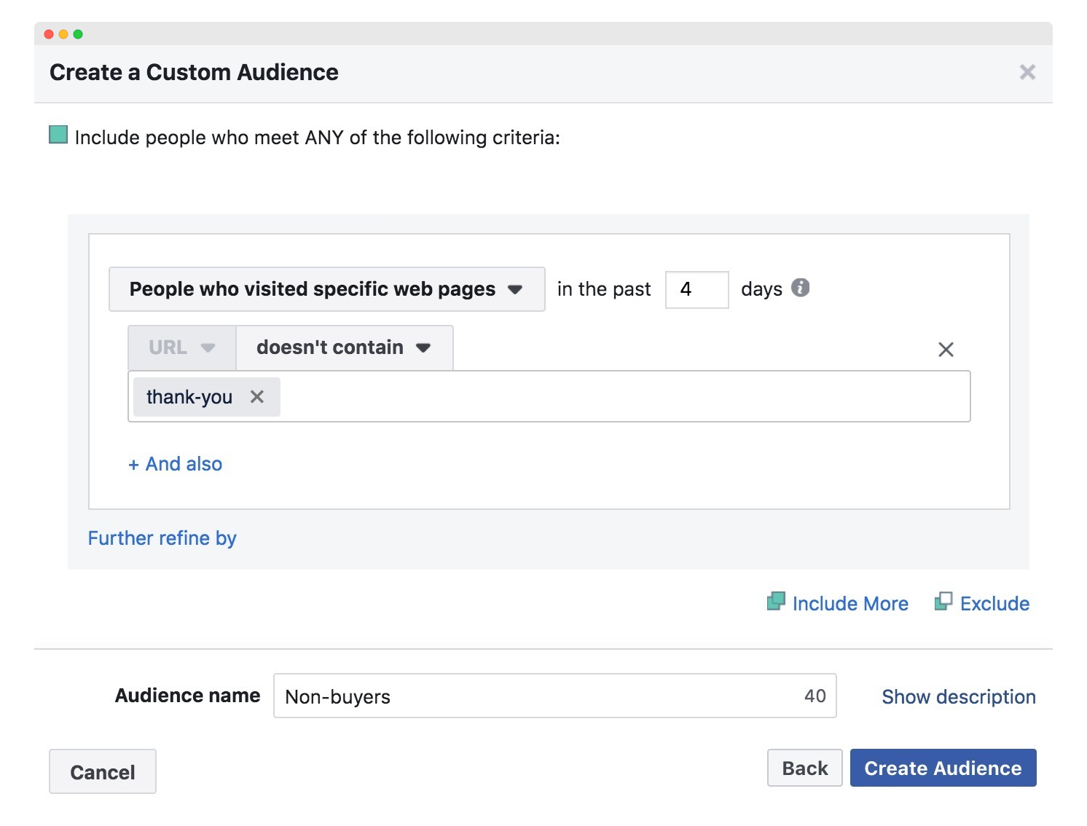Click the 'Further refine by' link
The image size is (1087, 826).
point(162,538)
